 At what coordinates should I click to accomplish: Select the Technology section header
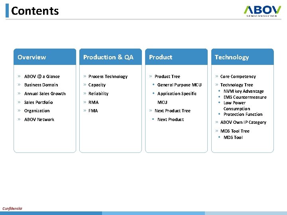242,57
